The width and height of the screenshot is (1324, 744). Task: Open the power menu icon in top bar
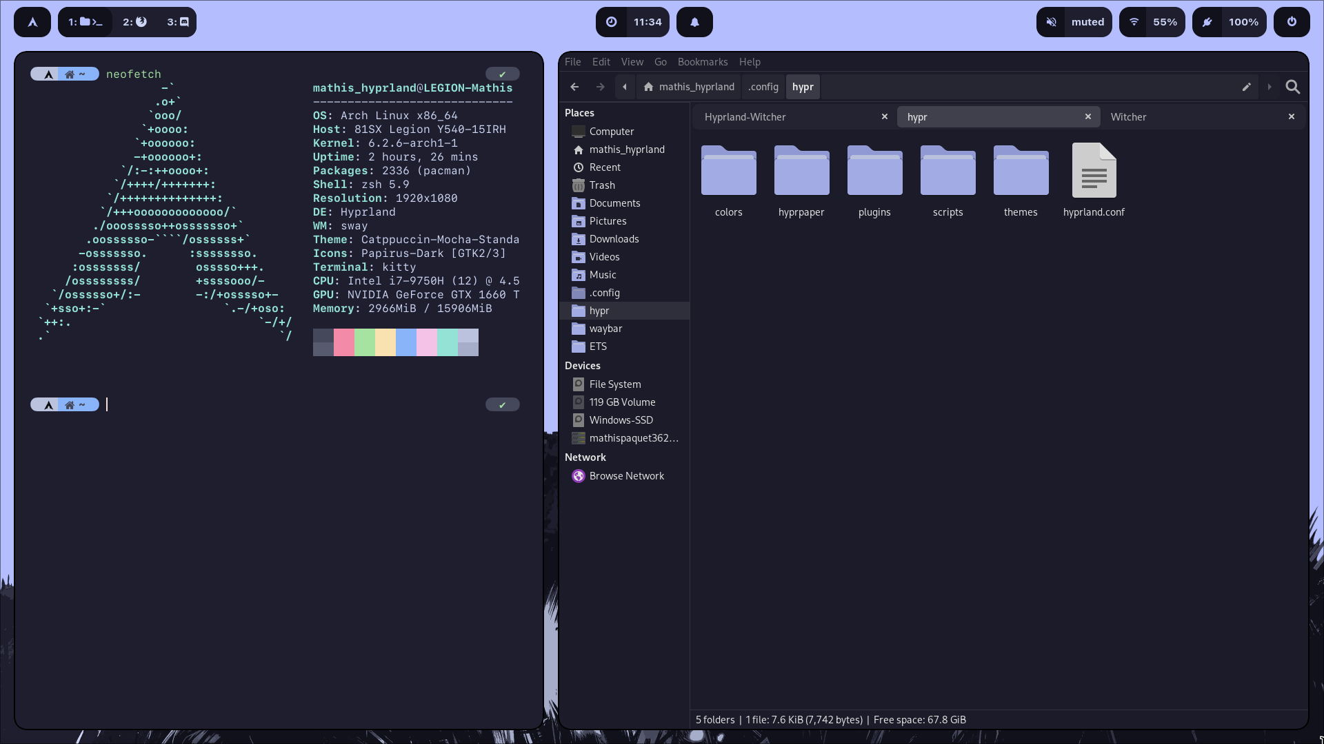click(1292, 22)
